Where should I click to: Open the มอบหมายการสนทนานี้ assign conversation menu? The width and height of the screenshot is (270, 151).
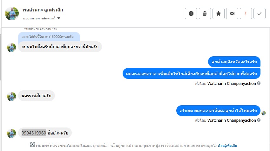tap(42, 18)
